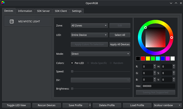The width and height of the screenshot is (183, 109).
Task: Increase the V value with up arrow
Action: [174, 79]
